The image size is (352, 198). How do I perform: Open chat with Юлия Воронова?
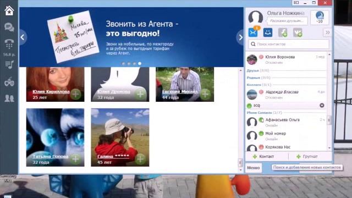pos(285,59)
